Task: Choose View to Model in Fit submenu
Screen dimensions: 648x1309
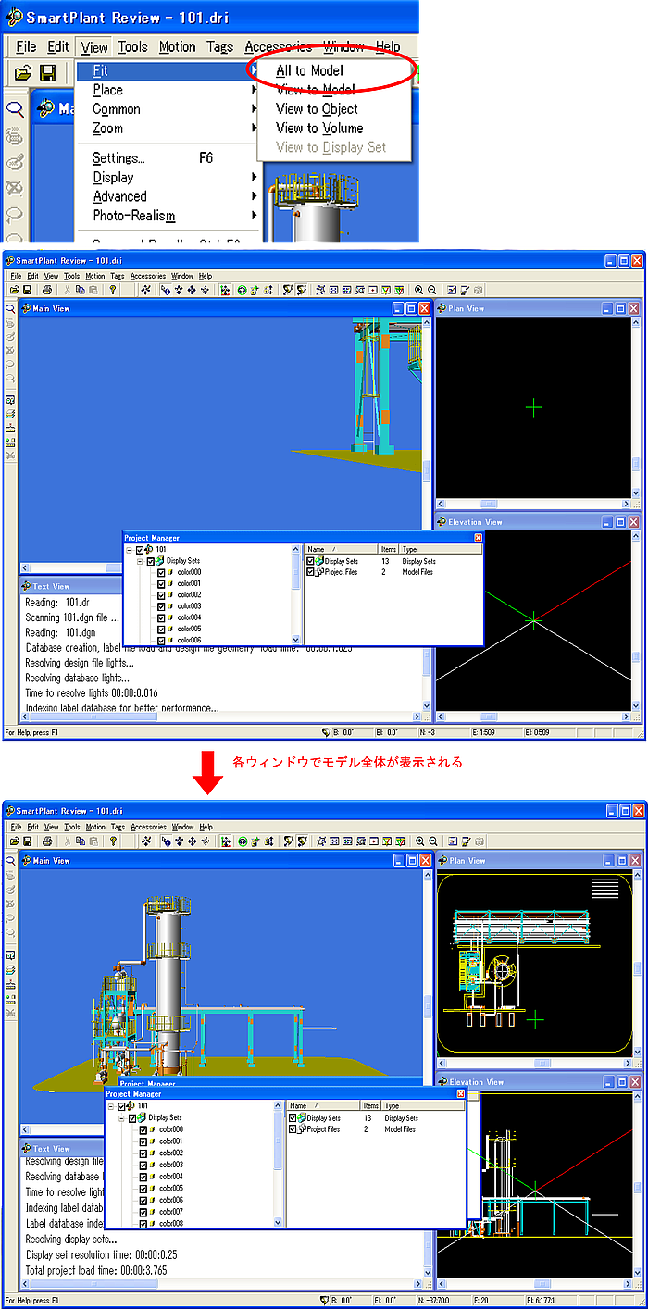Action: [x=315, y=89]
